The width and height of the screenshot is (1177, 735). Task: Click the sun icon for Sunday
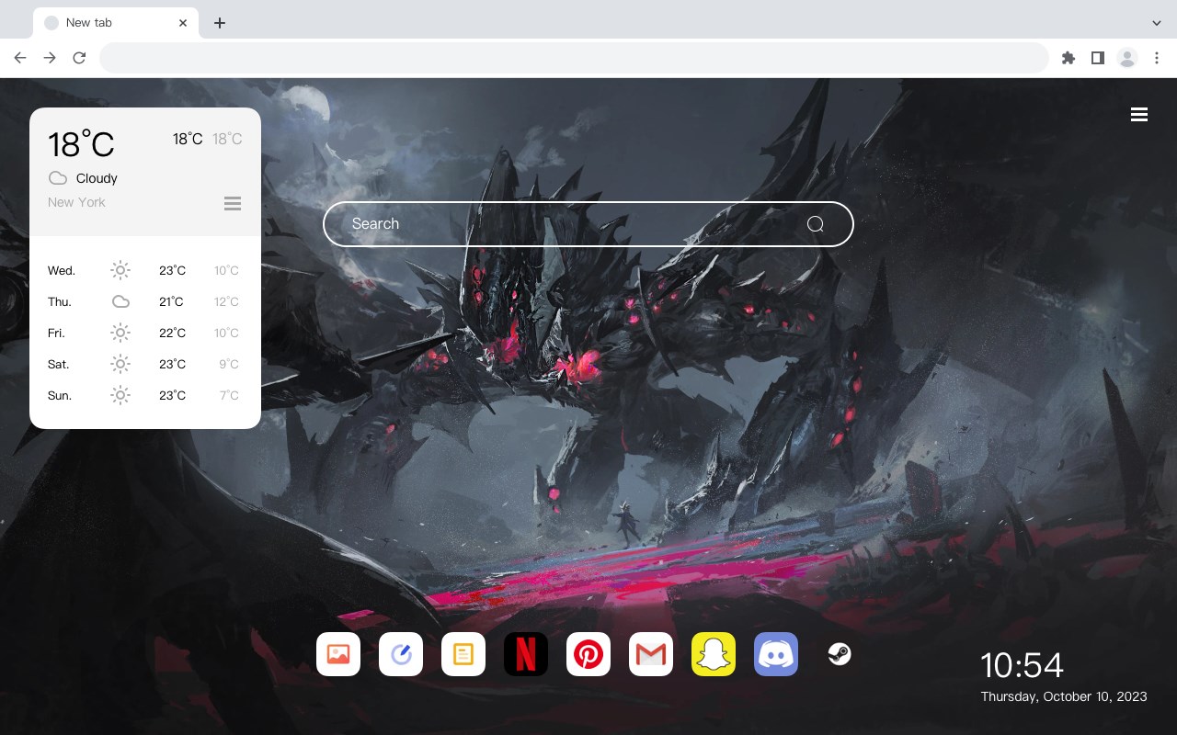[120, 395]
